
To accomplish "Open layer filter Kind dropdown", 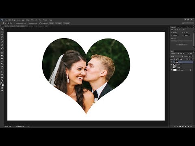I will coord(175,54).
